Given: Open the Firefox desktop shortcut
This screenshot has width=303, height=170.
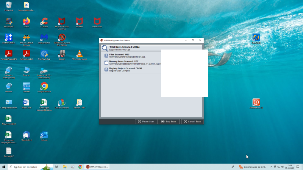Looking at the screenshot, I should point(26,22).
